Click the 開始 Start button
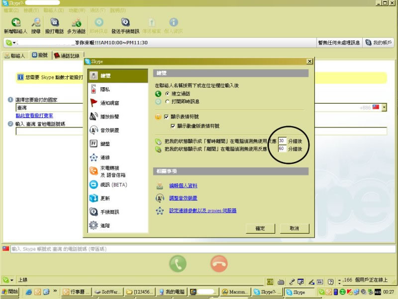The image size is (398, 299). click(9, 292)
